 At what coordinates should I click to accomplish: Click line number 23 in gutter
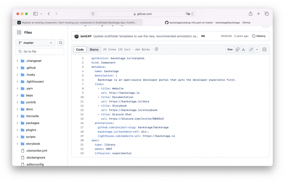pos(82,153)
